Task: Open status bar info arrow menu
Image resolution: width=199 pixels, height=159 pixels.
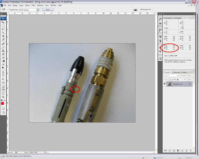Action: pos(45,152)
